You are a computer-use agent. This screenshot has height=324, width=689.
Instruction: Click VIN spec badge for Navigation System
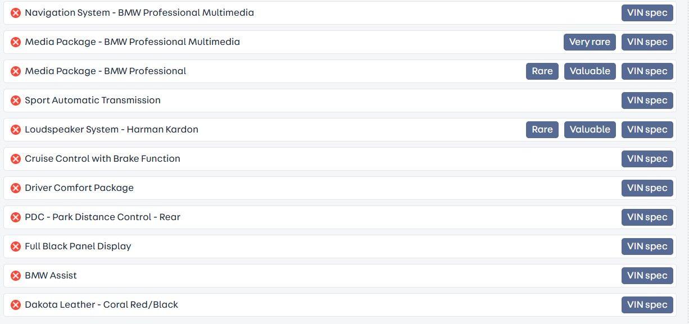[647, 13]
